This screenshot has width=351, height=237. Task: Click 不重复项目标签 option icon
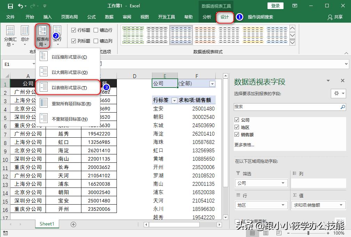tap(43, 118)
